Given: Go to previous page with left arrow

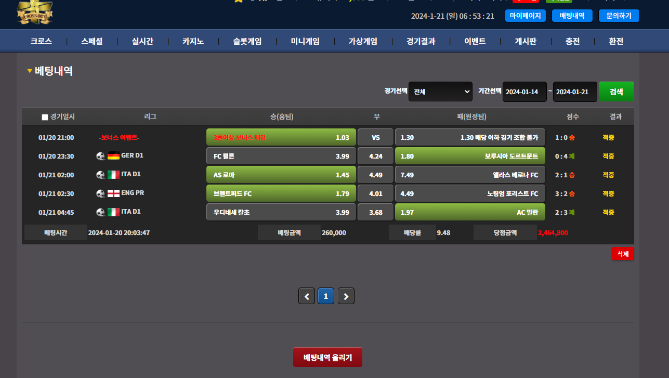Looking at the screenshot, I should click(x=307, y=296).
